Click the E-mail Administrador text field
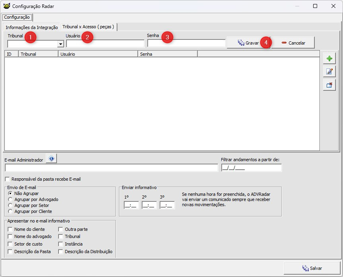Screen dimensions: 343x277 tap(111, 168)
